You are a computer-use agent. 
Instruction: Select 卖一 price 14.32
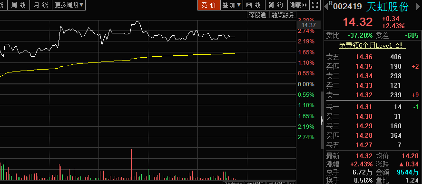click(x=364, y=95)
